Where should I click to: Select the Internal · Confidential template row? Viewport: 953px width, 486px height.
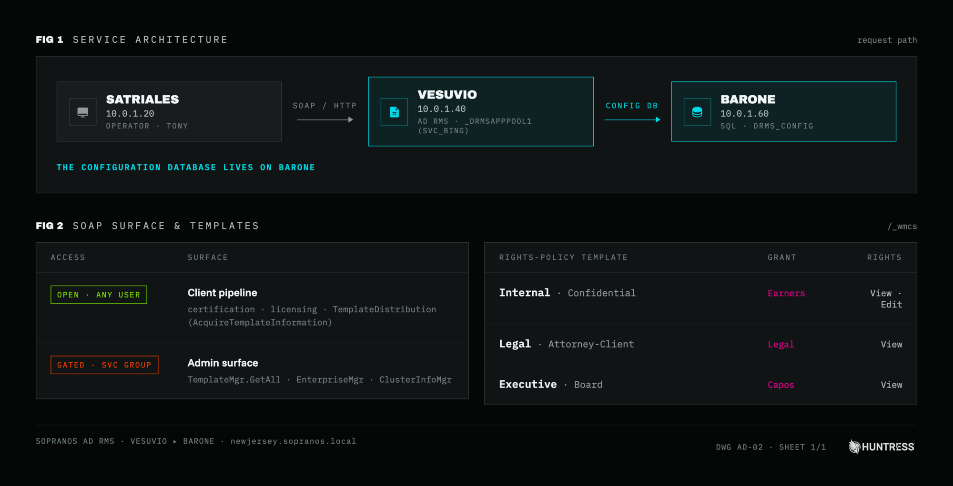pos(700,298)
